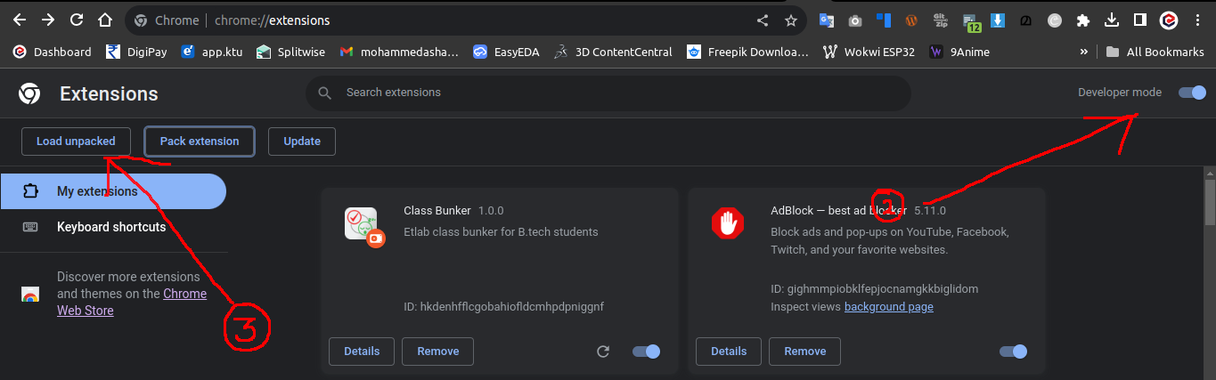Show hidden bookmarks with the chevron
This screenshot has width=1216, height=380.
pos(1084,52)
